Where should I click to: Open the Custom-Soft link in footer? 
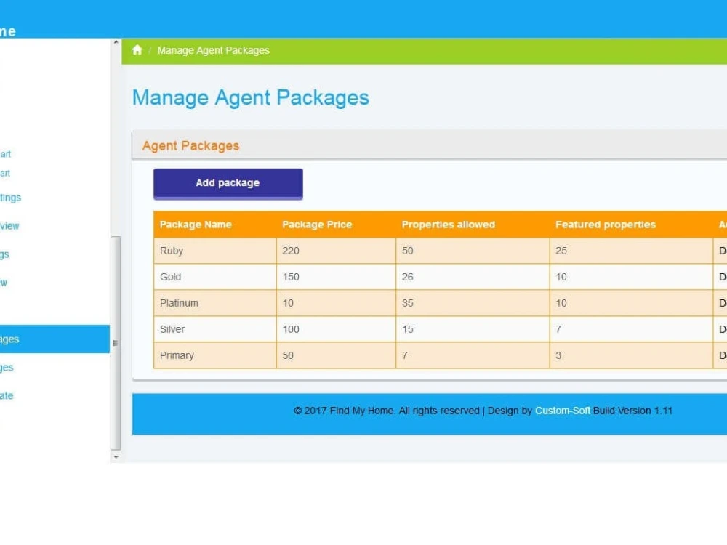point(563,411)
